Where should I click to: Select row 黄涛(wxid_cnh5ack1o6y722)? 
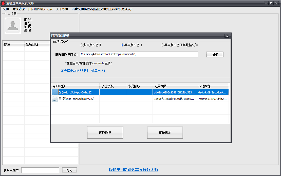coord(140,99)
